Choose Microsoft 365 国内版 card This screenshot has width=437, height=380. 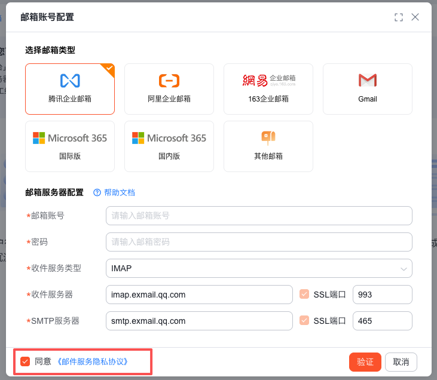point(169,146)
